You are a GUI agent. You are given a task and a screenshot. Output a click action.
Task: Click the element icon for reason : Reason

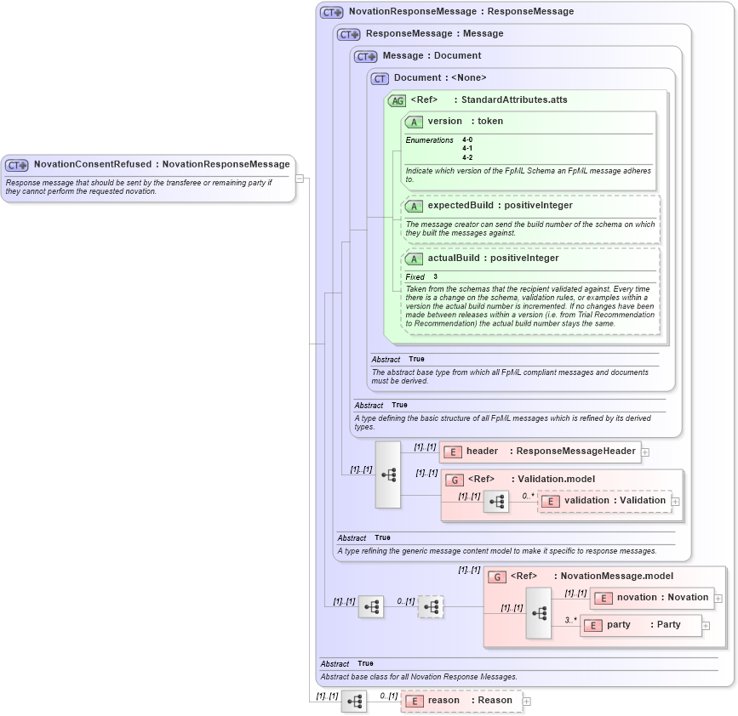click(414, 702)
